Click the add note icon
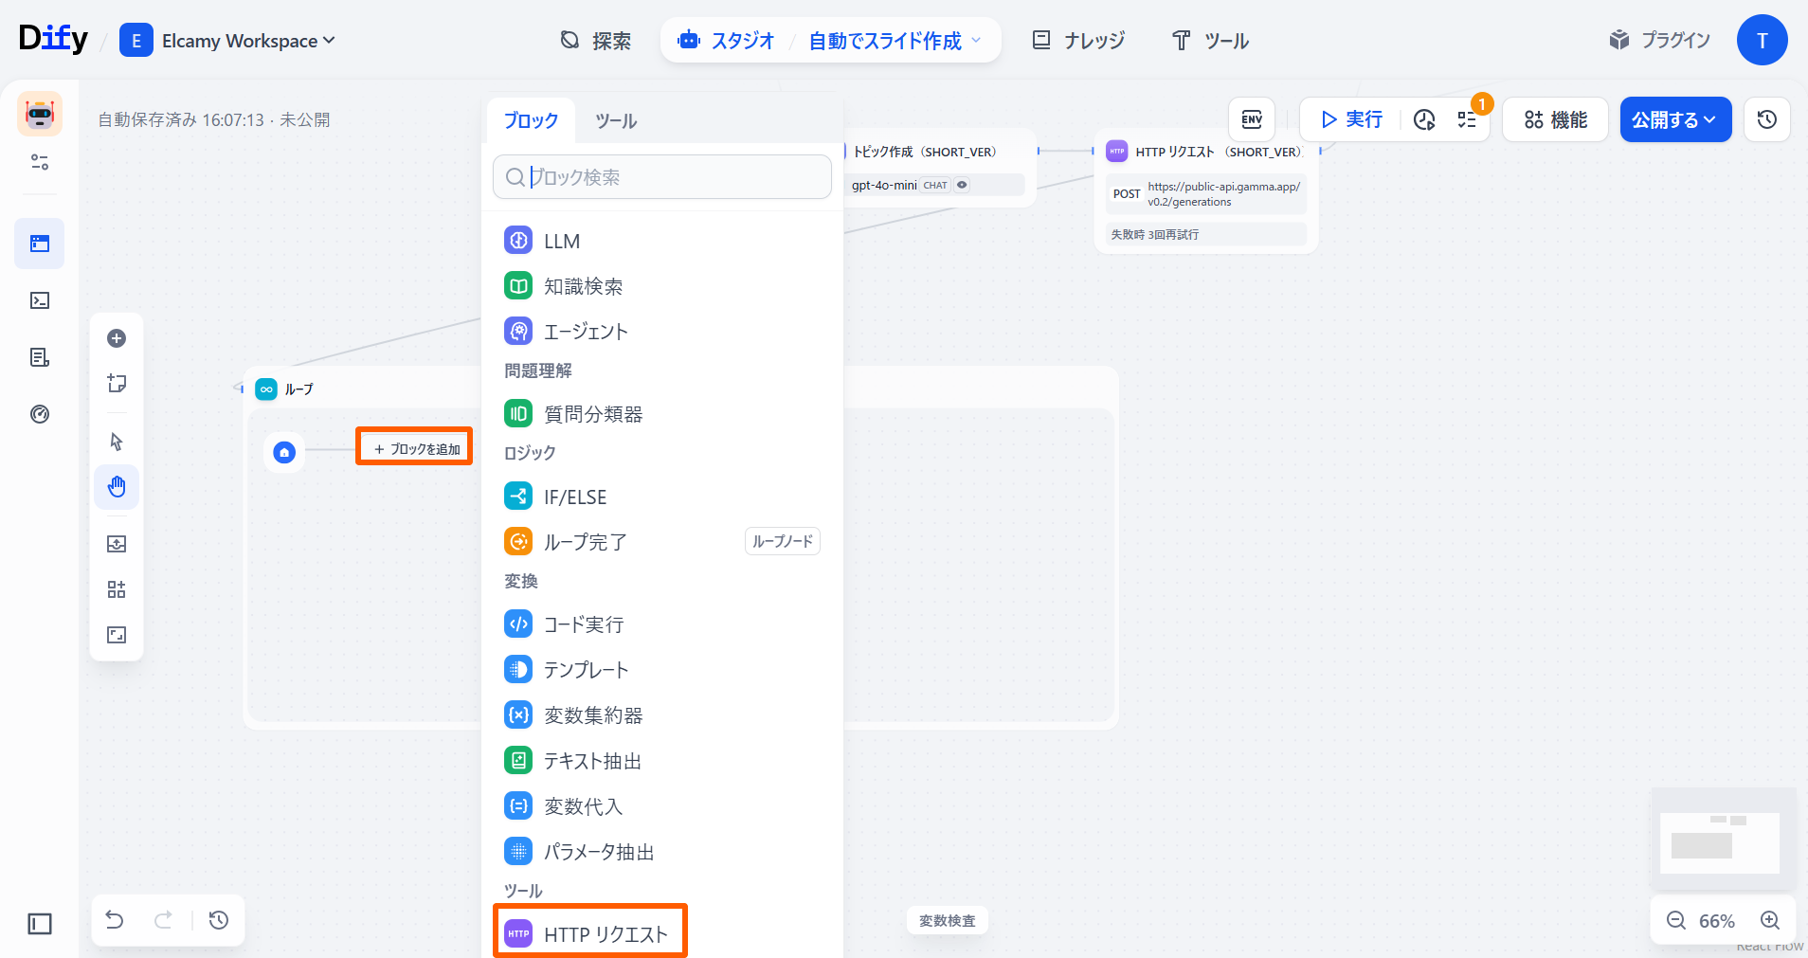This screenshot has width=1808, height=958. [x=117, y=384]
